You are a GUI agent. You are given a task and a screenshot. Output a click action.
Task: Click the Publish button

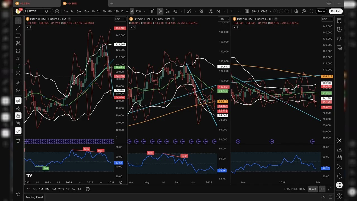click(x=336, y=11)
